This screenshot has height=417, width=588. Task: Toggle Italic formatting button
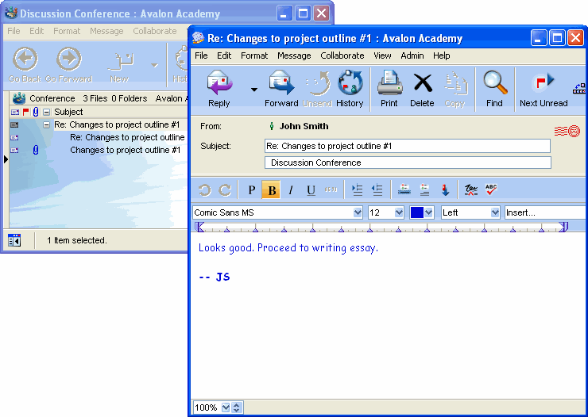click(291, 190)
